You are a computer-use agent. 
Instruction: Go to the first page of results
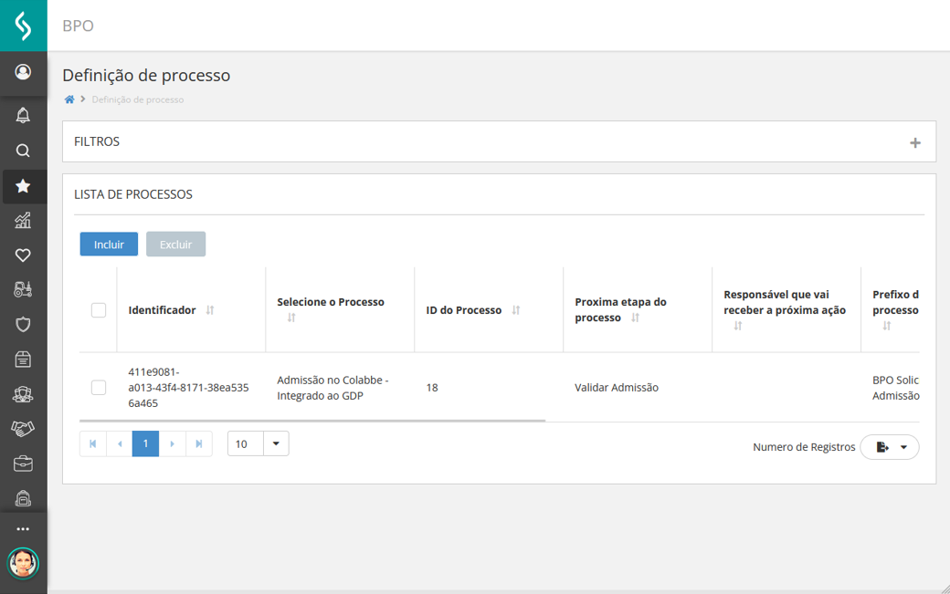click(x=92, y=444)
